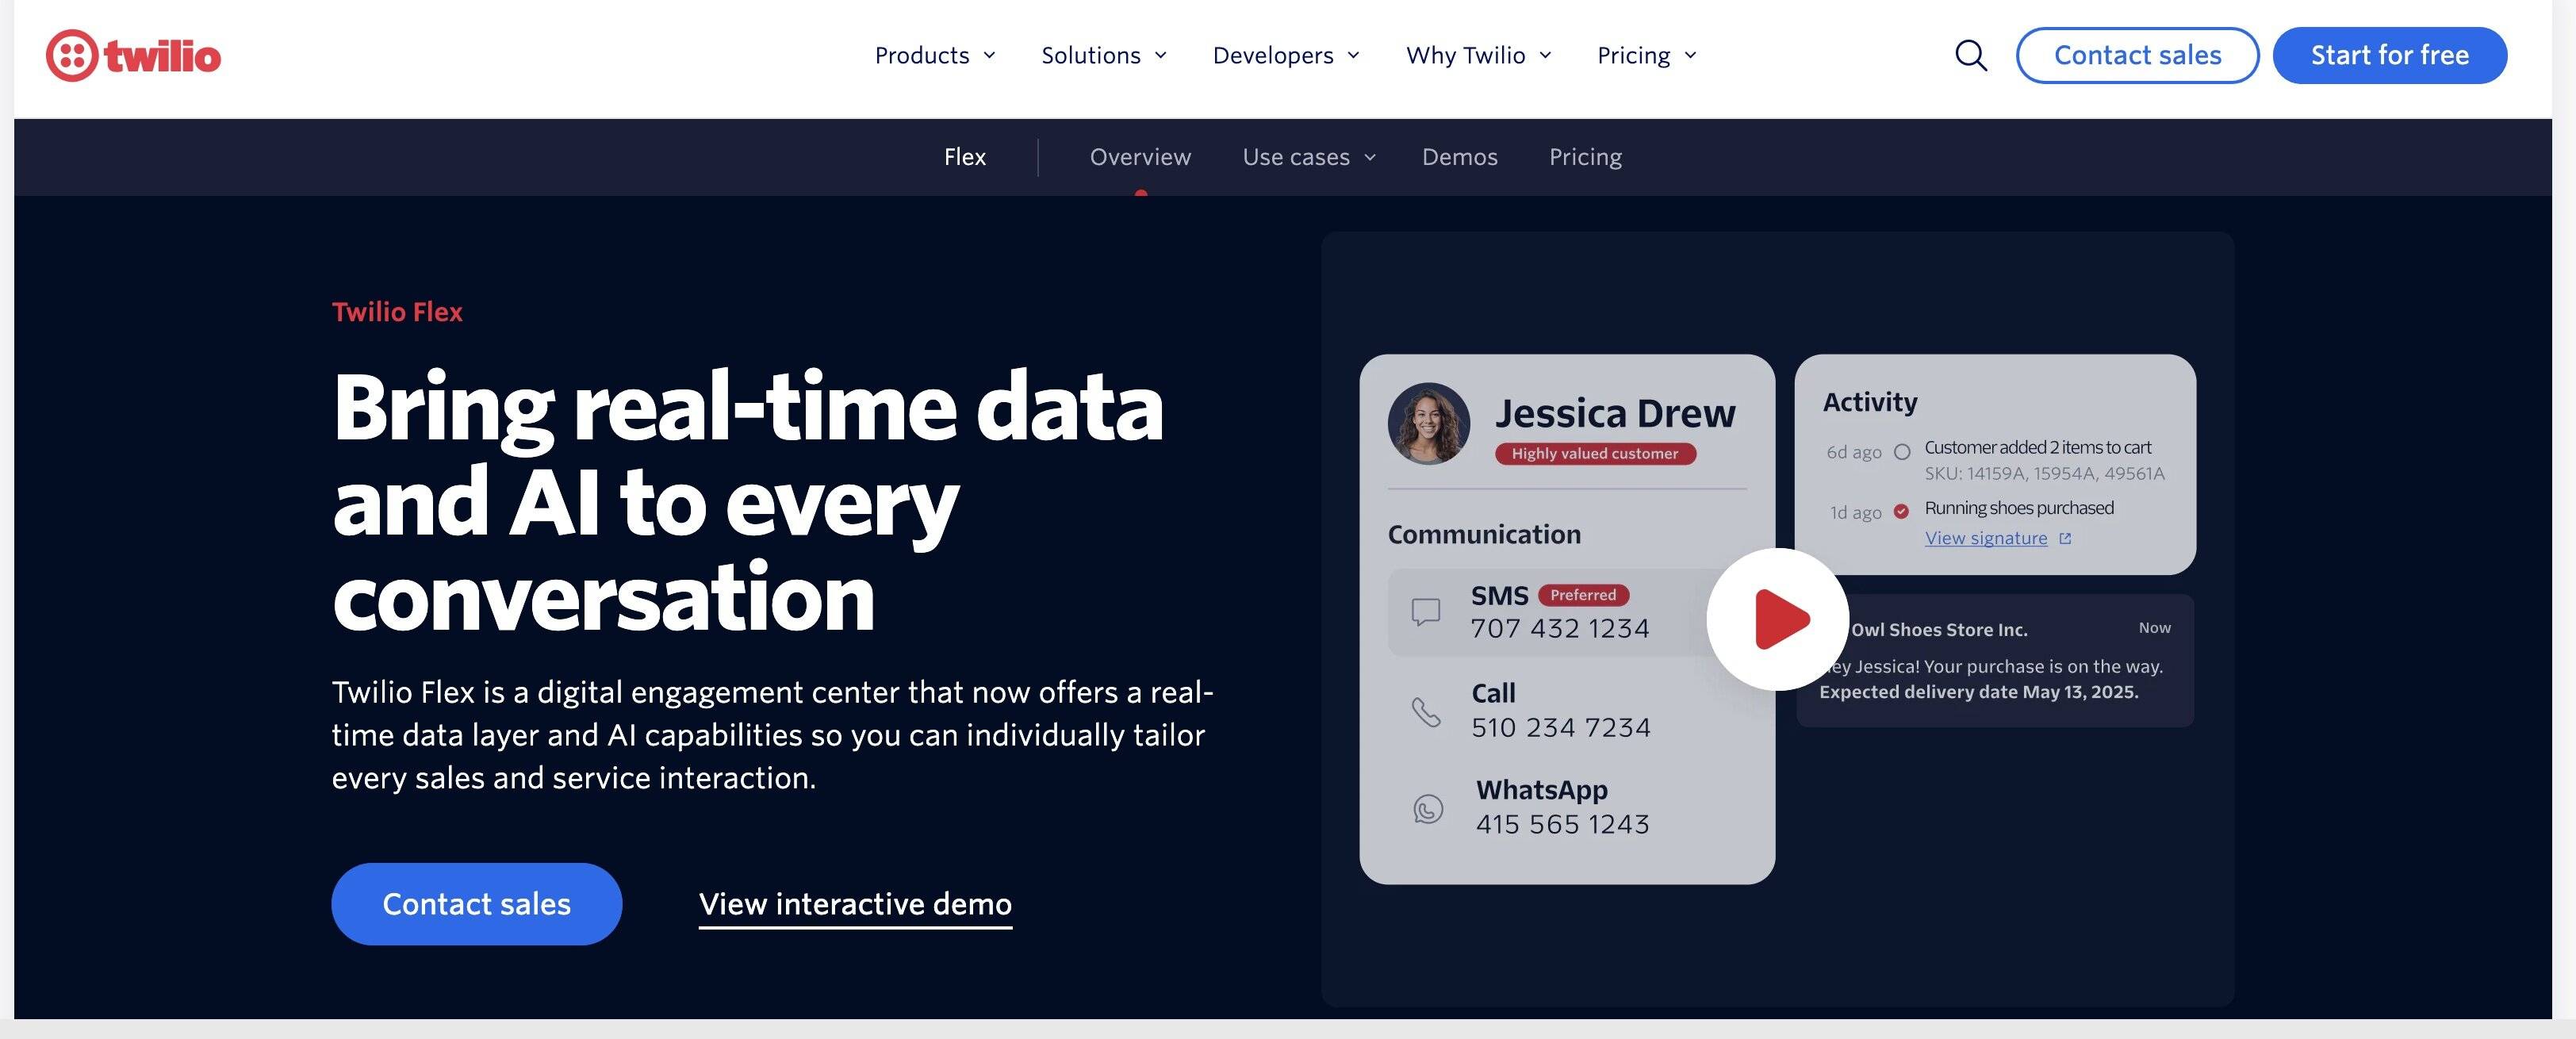Switch to the Demos tab
The width and height of the screenshot is (2576, 1039).
point(1459,157)
